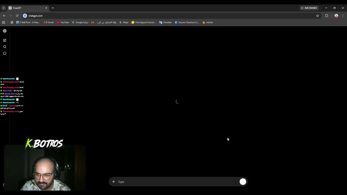The image size is (347, 195).
Task: Start a new chat with the pencil icon
Action: pos(5,40)
